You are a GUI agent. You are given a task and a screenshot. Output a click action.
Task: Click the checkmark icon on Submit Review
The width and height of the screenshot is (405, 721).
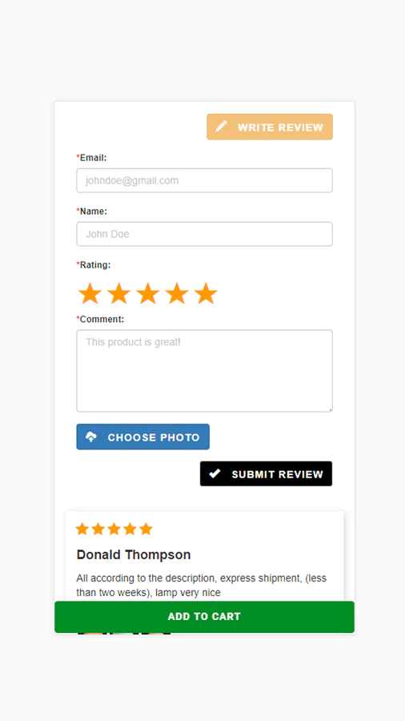tap(215, 473)
